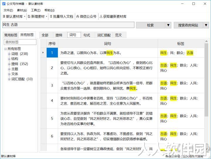This screenshot has height=159, width=211.
Task: Click row indicator arrow beside row 1
Action: (43, 53)
